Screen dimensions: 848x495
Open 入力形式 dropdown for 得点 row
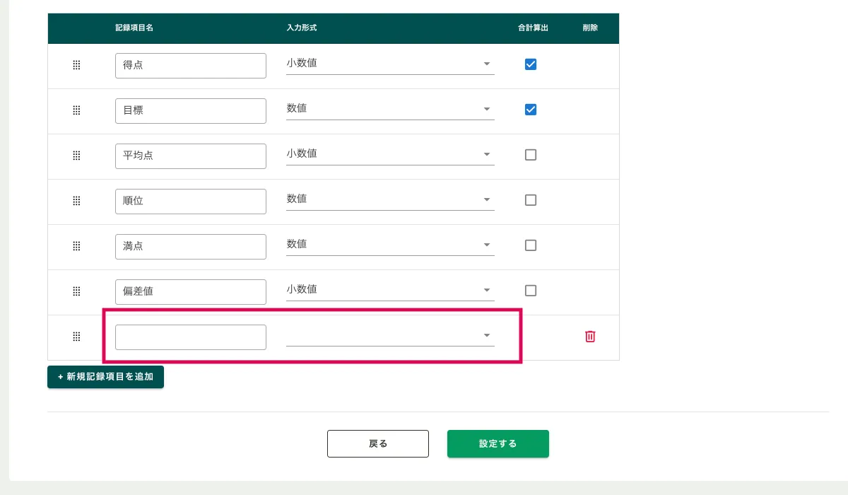[x=390, y=64]
